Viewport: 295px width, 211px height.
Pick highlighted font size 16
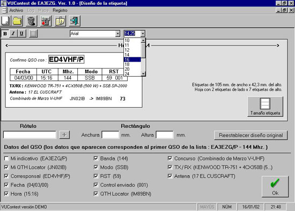pyautogui.click(x=132, y=59)
